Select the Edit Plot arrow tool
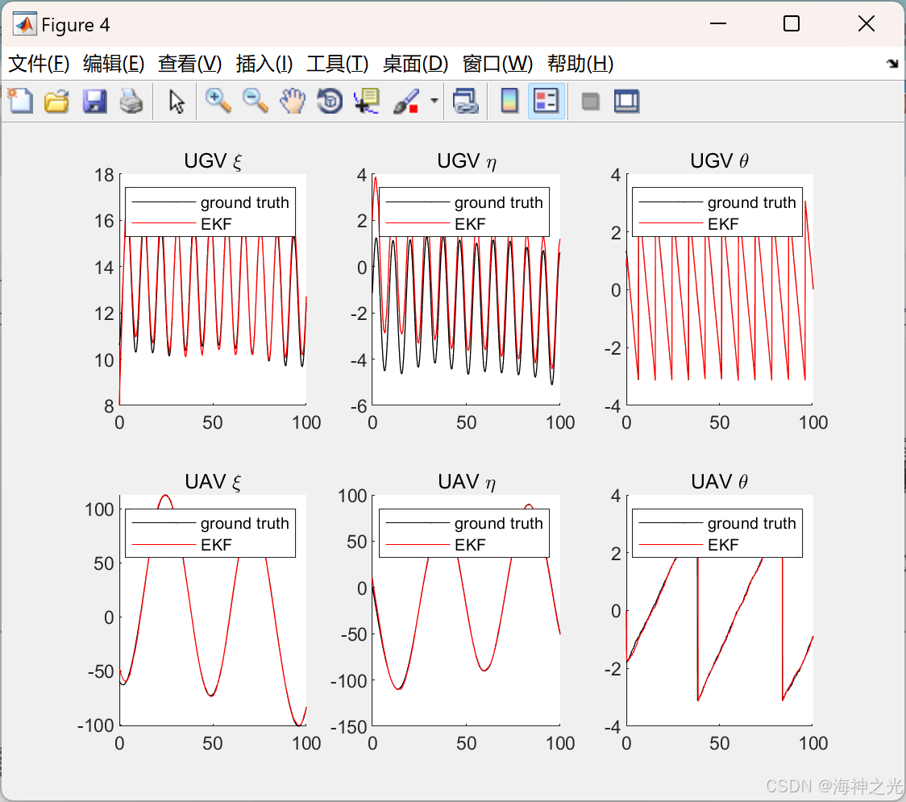The width and height of the screenshot is (906, 802). 177,101
